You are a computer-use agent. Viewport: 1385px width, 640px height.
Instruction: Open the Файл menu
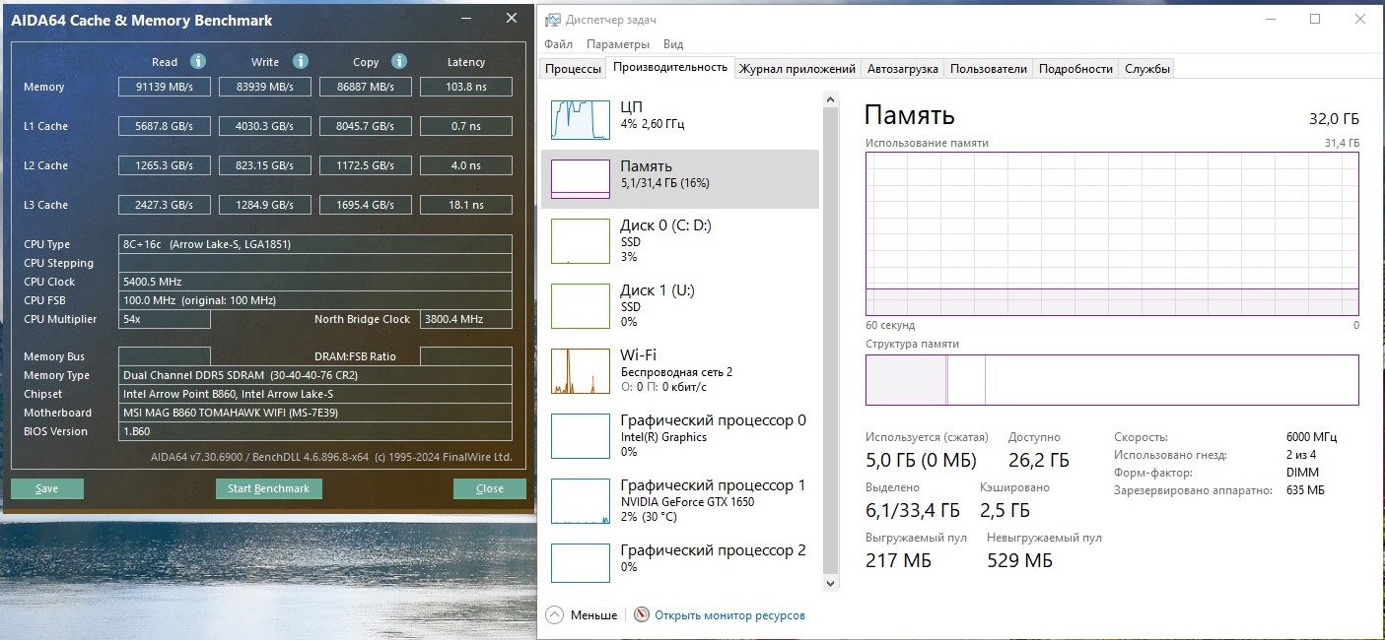(x=558, y=44)
